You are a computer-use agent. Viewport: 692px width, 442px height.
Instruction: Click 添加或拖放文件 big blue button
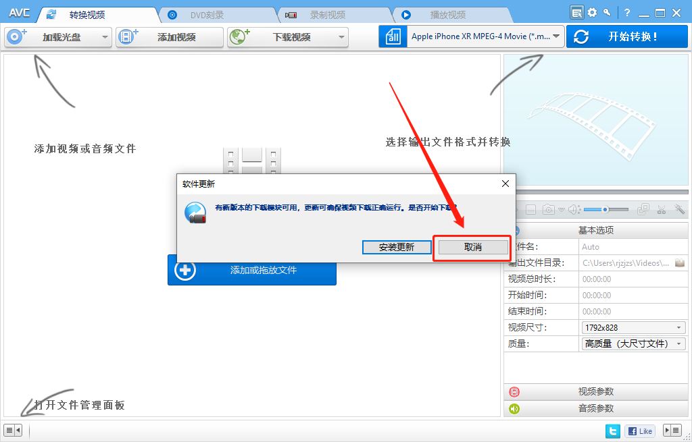tap(252, 270)
